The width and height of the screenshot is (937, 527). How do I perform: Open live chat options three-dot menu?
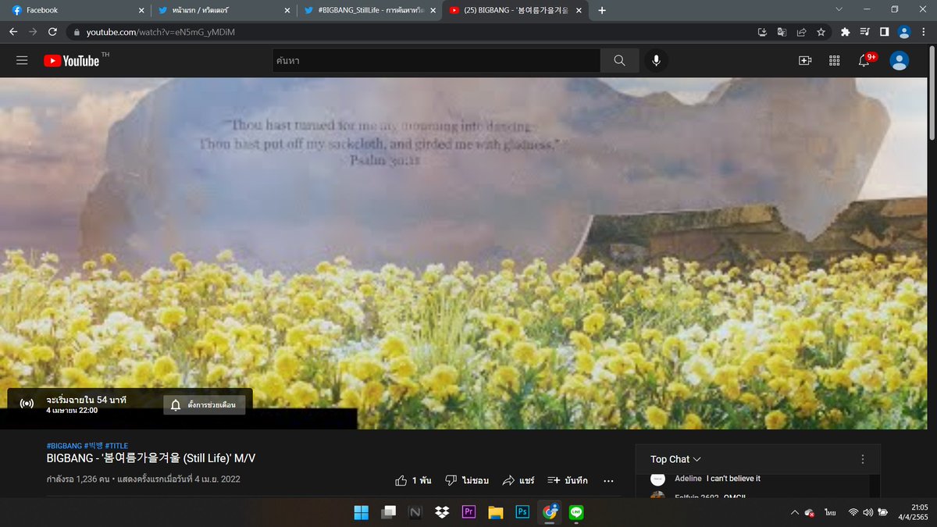coord(863,459)
